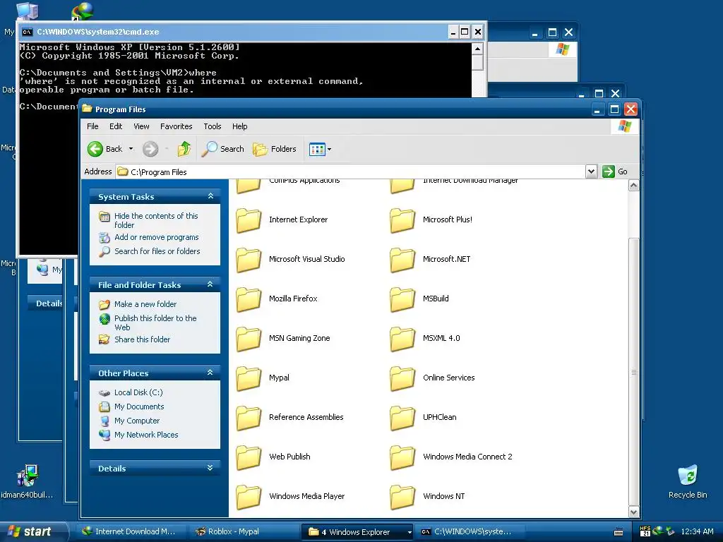The image size is (723, 542).
Task: Select the Mozilla Firefox folder icon
Action: click(249, 299)
